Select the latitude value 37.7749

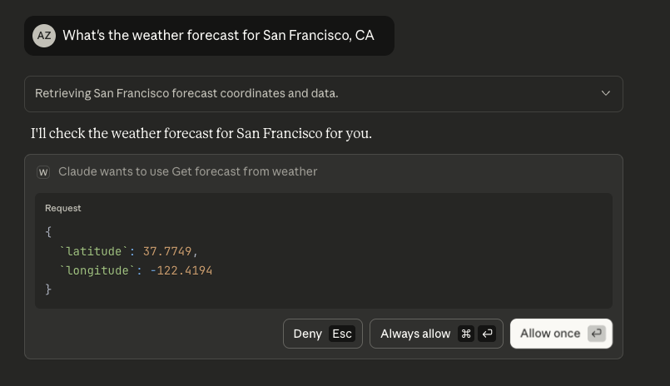click(x=167, y=251)
